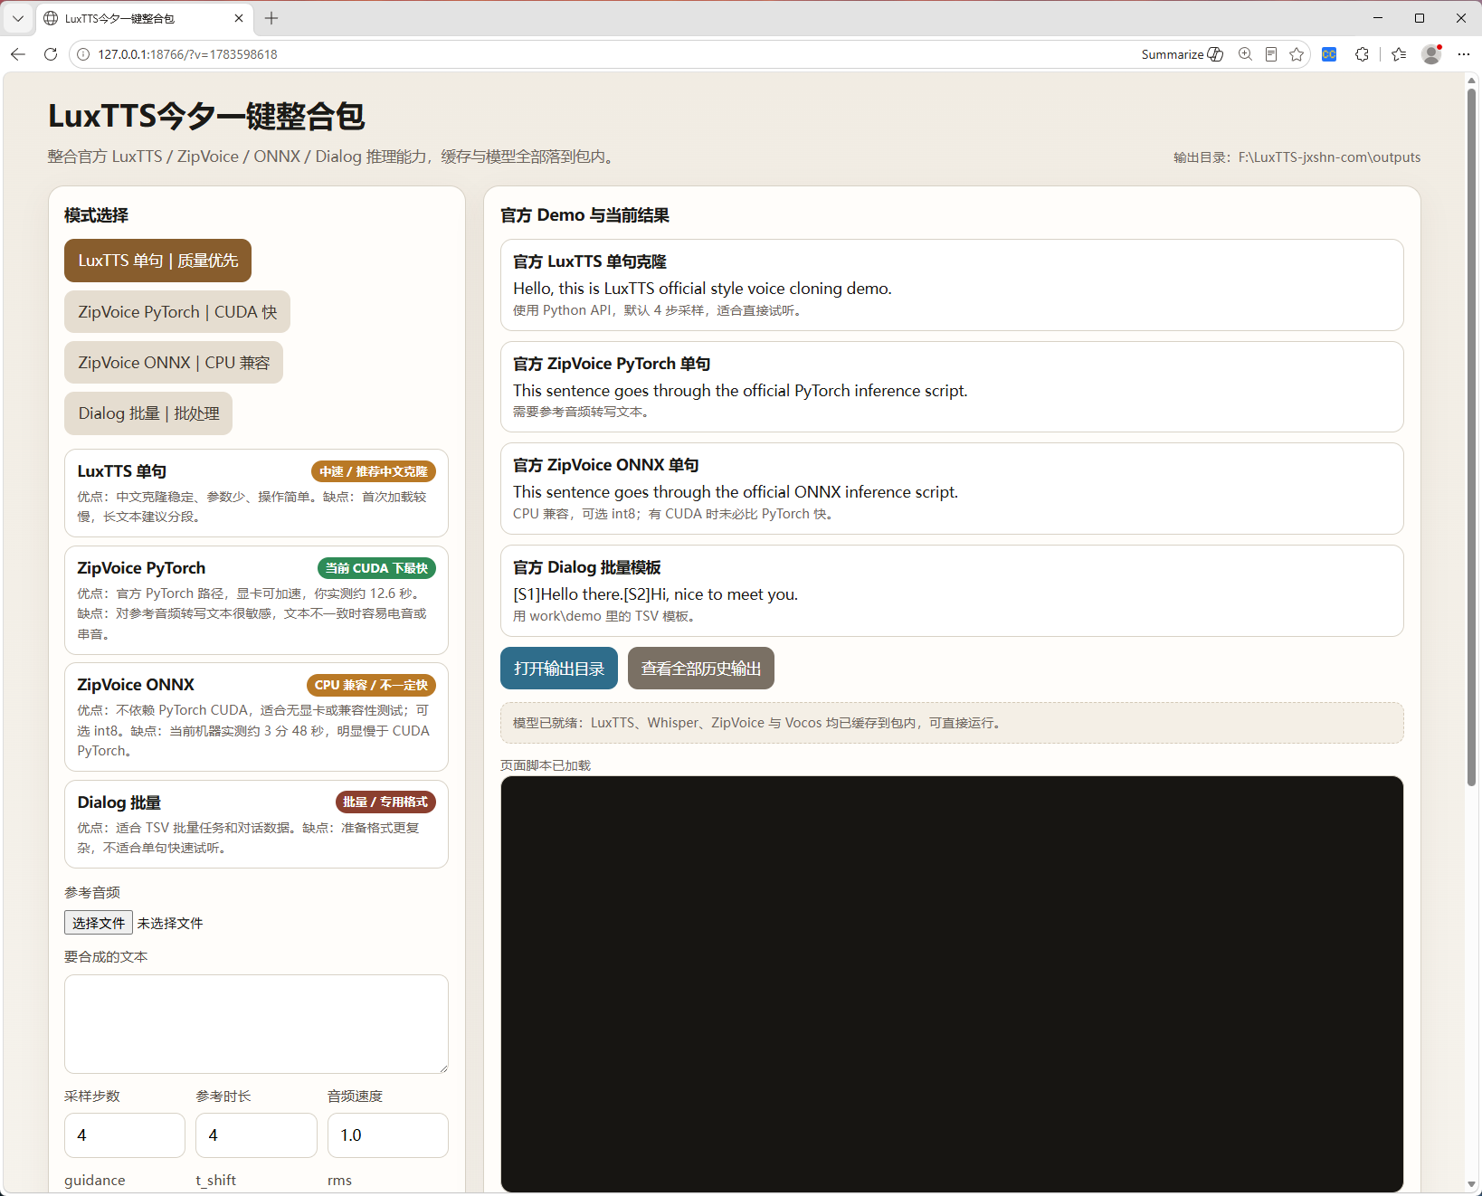The width and height of the screenshot is (1482, 1196).
Task: Open the browser settings ellipsis menu
Action: (1464, 54)
